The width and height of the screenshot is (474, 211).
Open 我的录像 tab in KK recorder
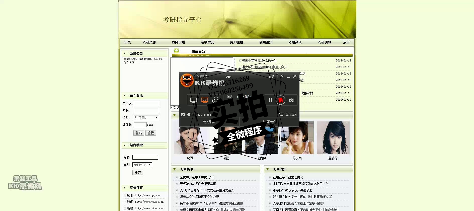click(209, 122)
